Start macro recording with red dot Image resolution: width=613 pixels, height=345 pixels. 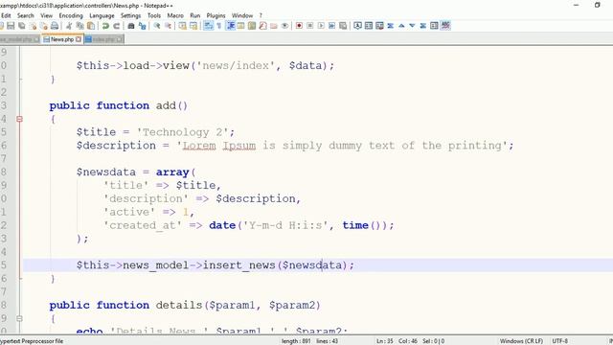tap(299, 26)
